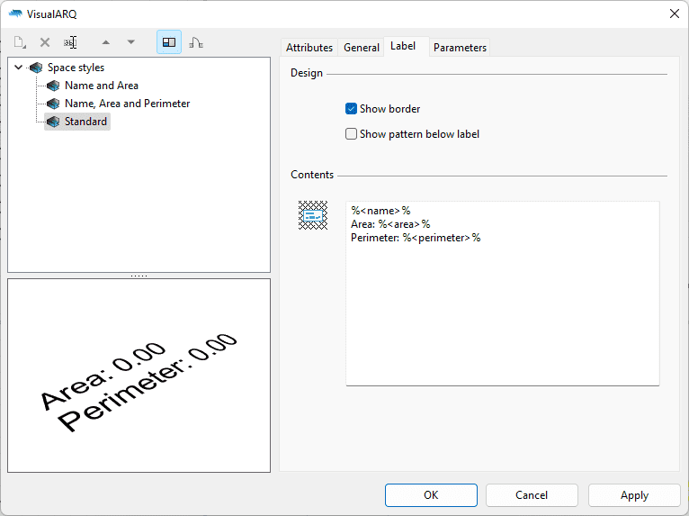The height and width of the screenshot is (516, 689).
Task: Click the Delete style X icon
Action: click(45, 42)
